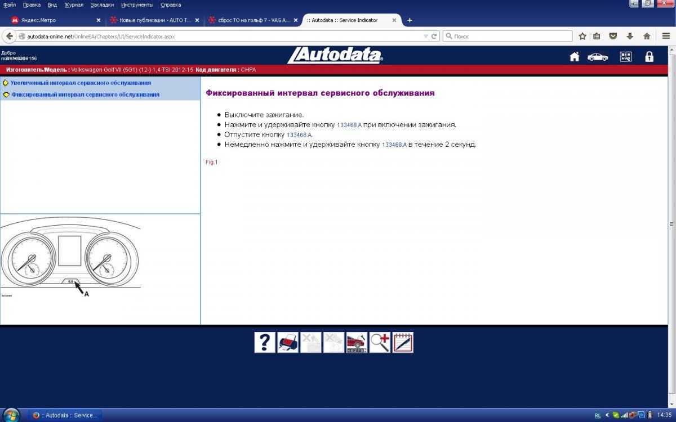Open vehicle selection car icon in header
This screenshot has width=676, height=422.
point(598,57)
